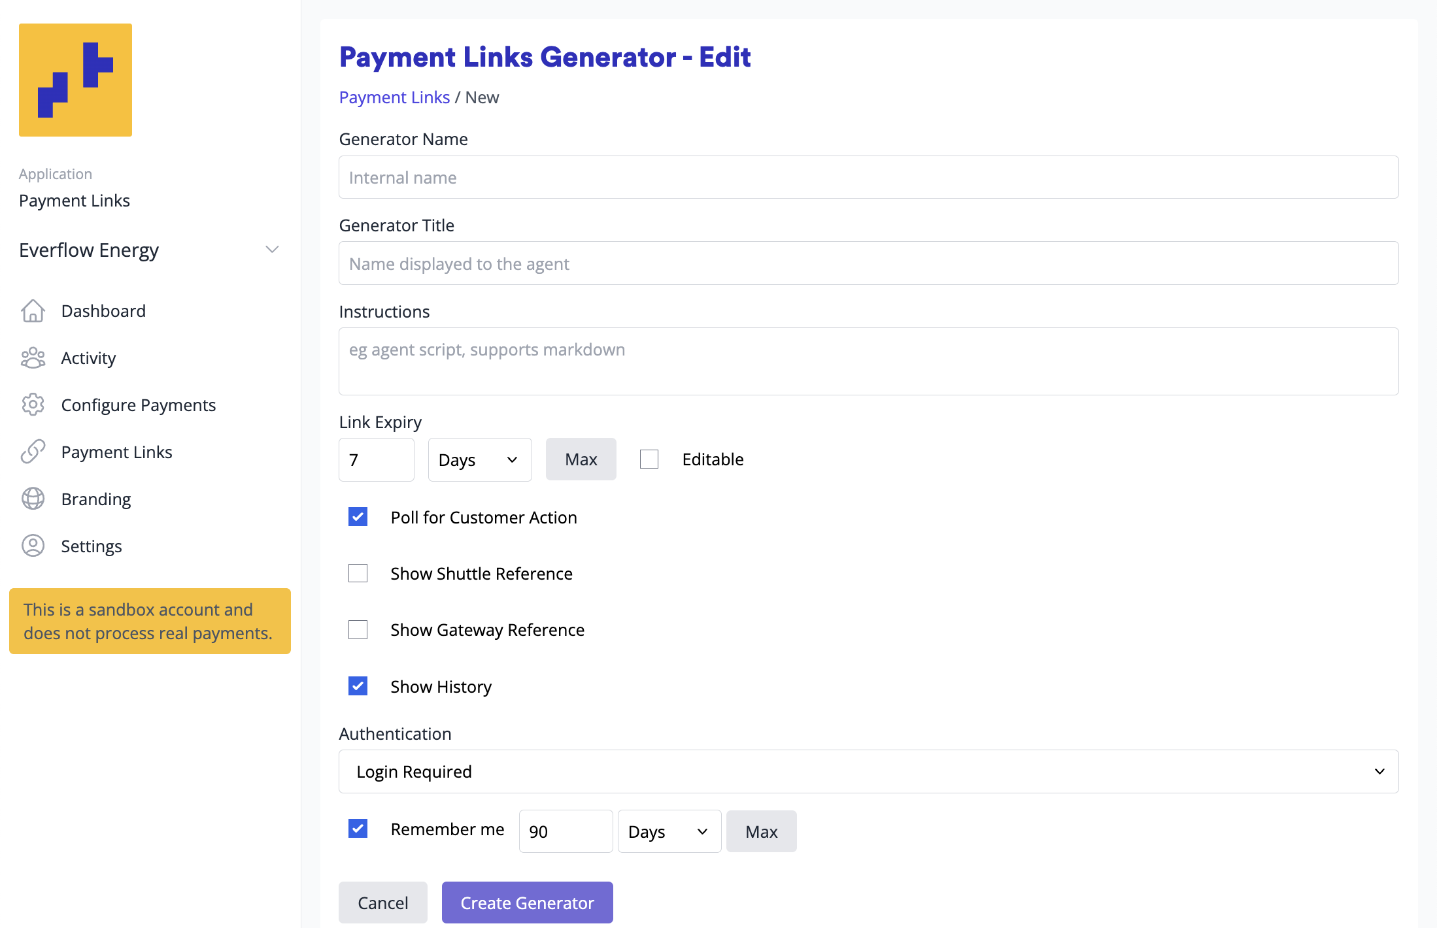This screenshot has height=928, width=1437.
Task: Click the Branding globe icon
Action: pos(33,499)
